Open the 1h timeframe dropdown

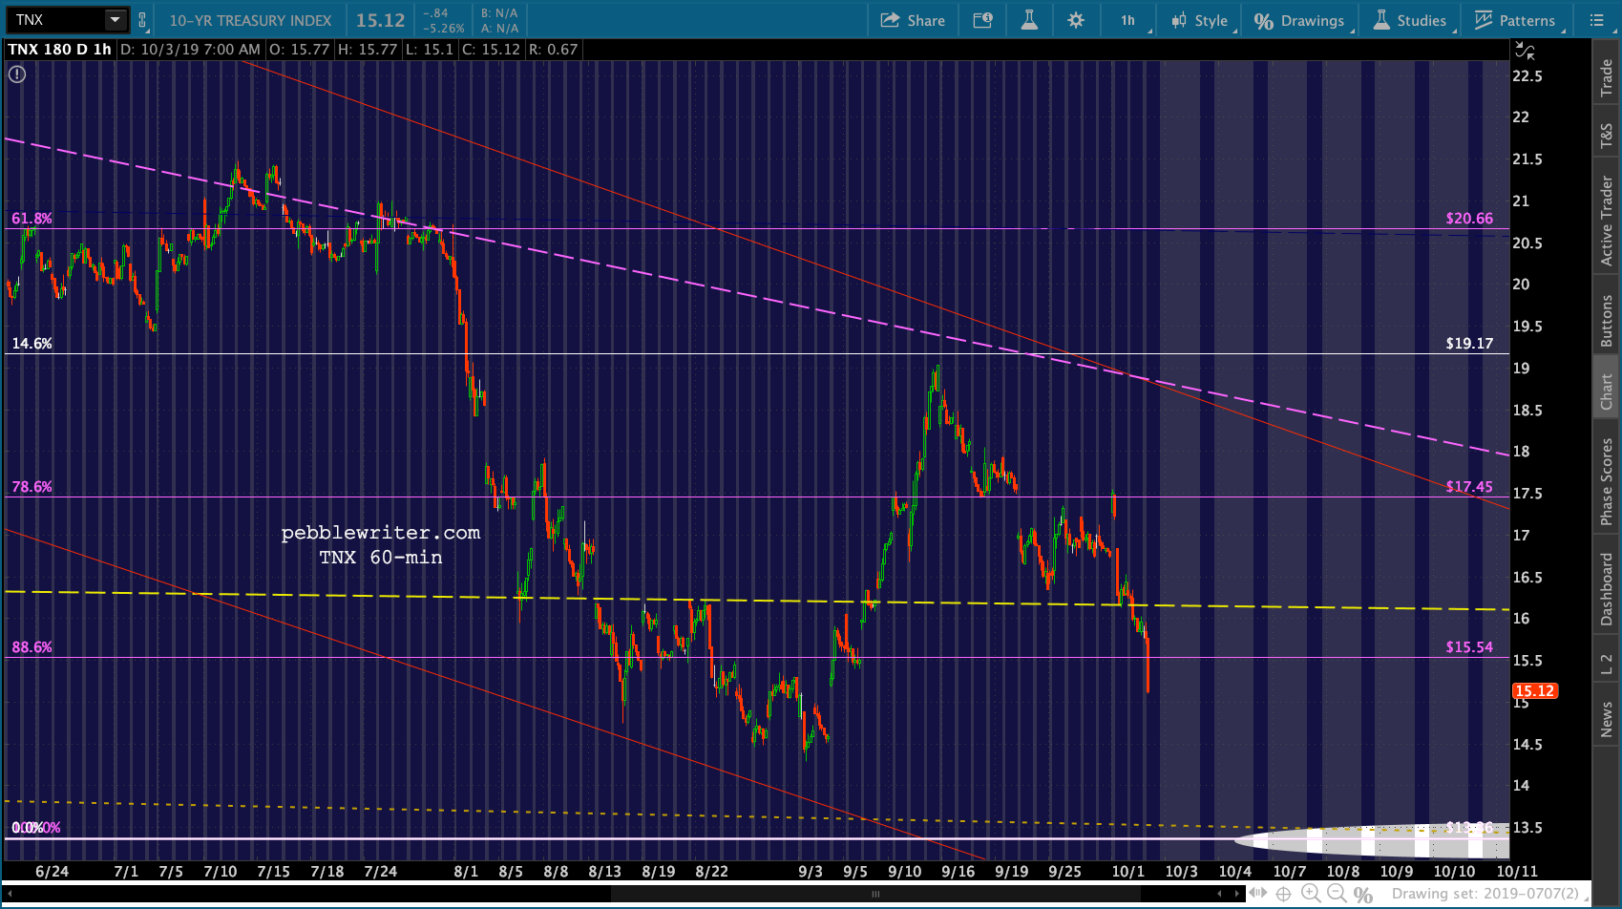tap(1128, 20)
